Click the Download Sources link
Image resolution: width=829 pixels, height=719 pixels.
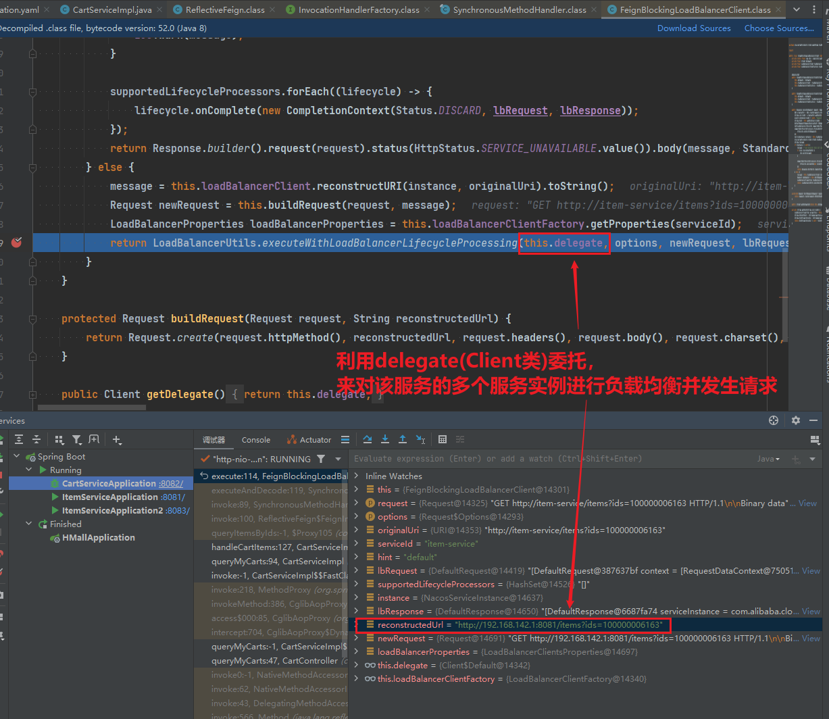tap(694, 28)
